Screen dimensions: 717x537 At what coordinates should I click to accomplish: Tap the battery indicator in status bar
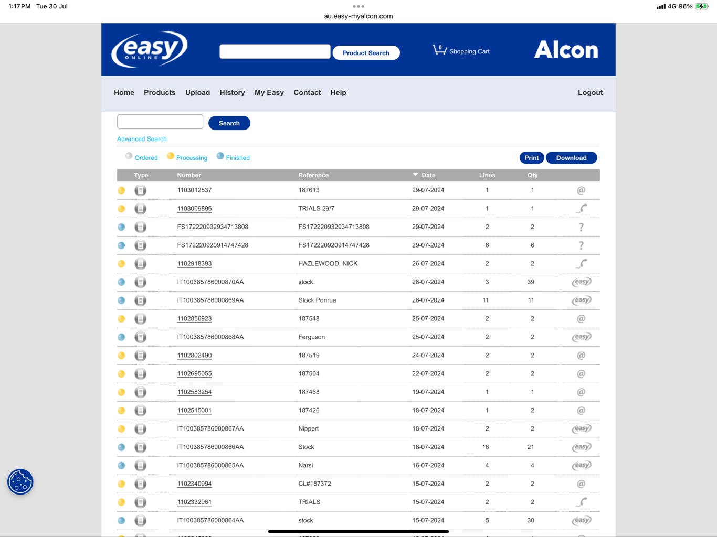(701, 6)
